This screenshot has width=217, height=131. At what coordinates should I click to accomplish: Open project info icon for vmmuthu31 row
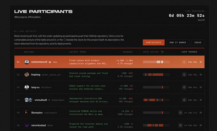point(184,100)
